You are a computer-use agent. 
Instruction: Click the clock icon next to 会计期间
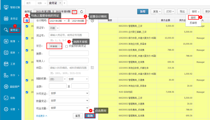(92, 21)
